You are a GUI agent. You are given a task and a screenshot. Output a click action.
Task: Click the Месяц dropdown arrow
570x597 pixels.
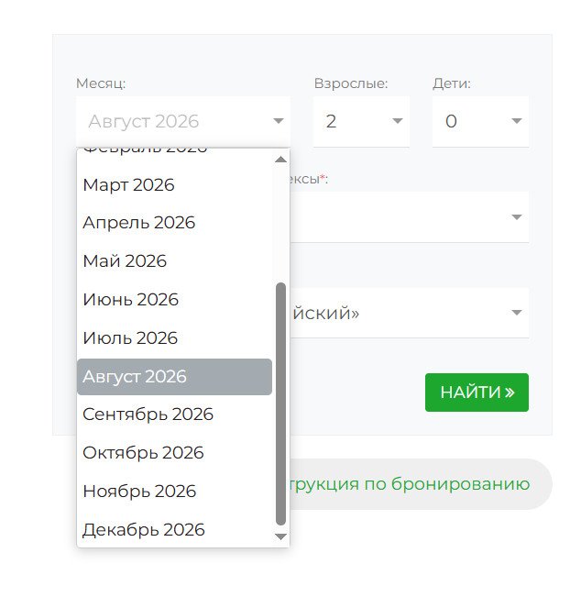click(x=279, y=121)
